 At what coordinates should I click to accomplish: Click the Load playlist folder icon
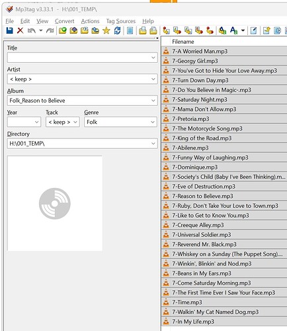coord(85,30)
